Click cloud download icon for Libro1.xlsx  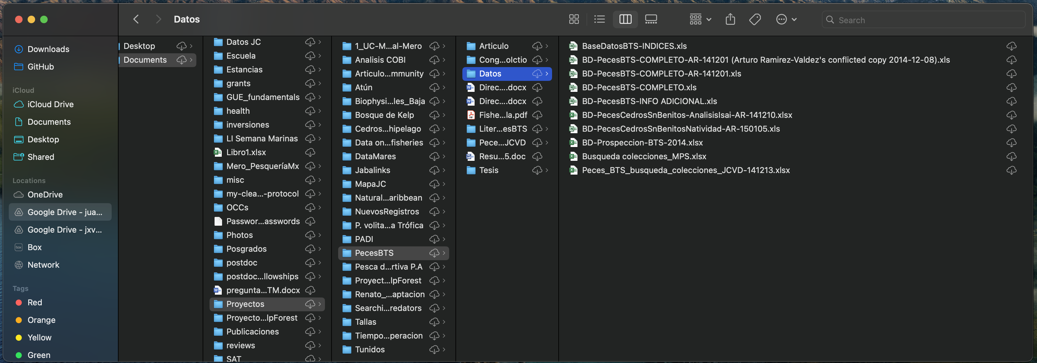(x=310, y=153)
